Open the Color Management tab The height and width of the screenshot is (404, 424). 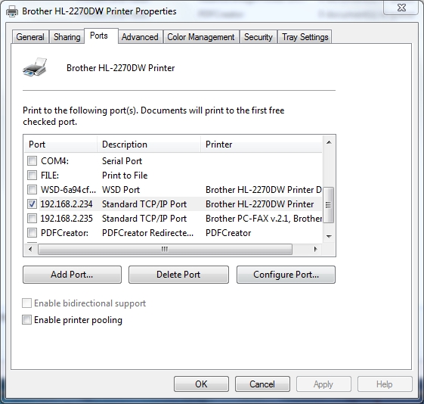pos(201,37)
